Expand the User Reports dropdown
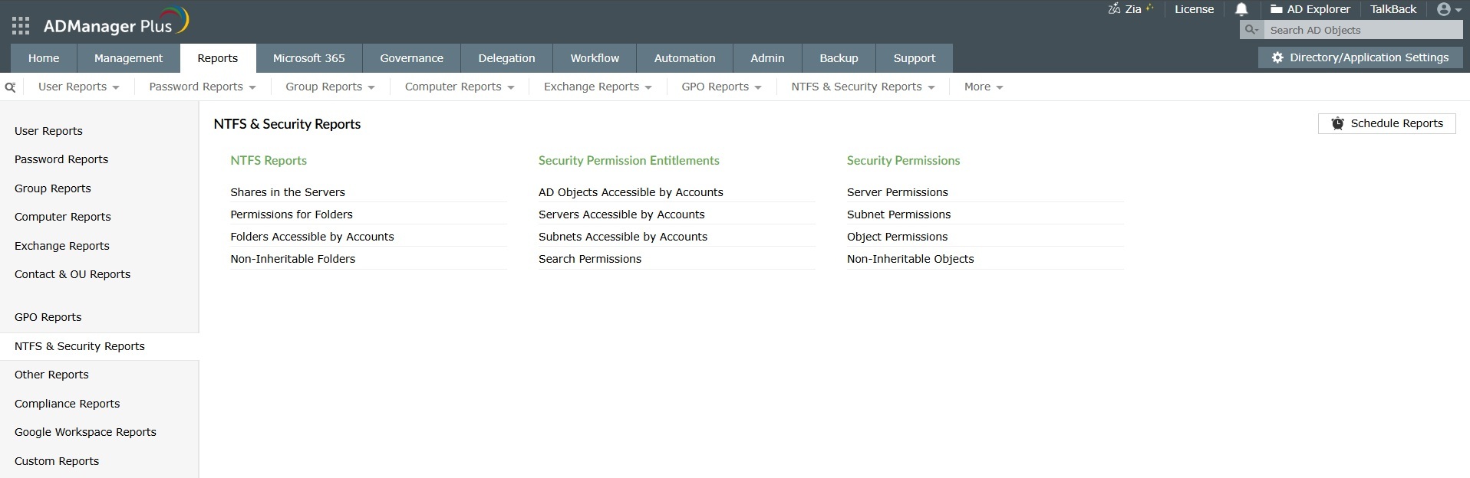The width and height of the screenshot is (1470, 478). point(78,87)
